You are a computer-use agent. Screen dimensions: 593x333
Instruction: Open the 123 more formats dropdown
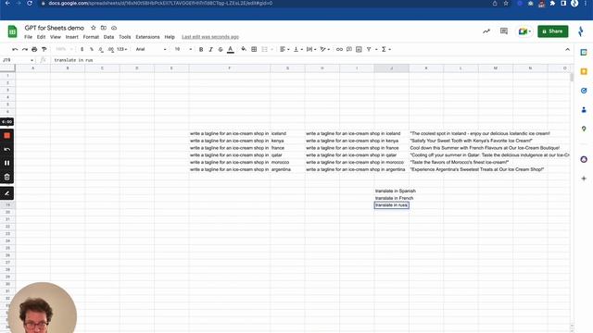(121, 49)
